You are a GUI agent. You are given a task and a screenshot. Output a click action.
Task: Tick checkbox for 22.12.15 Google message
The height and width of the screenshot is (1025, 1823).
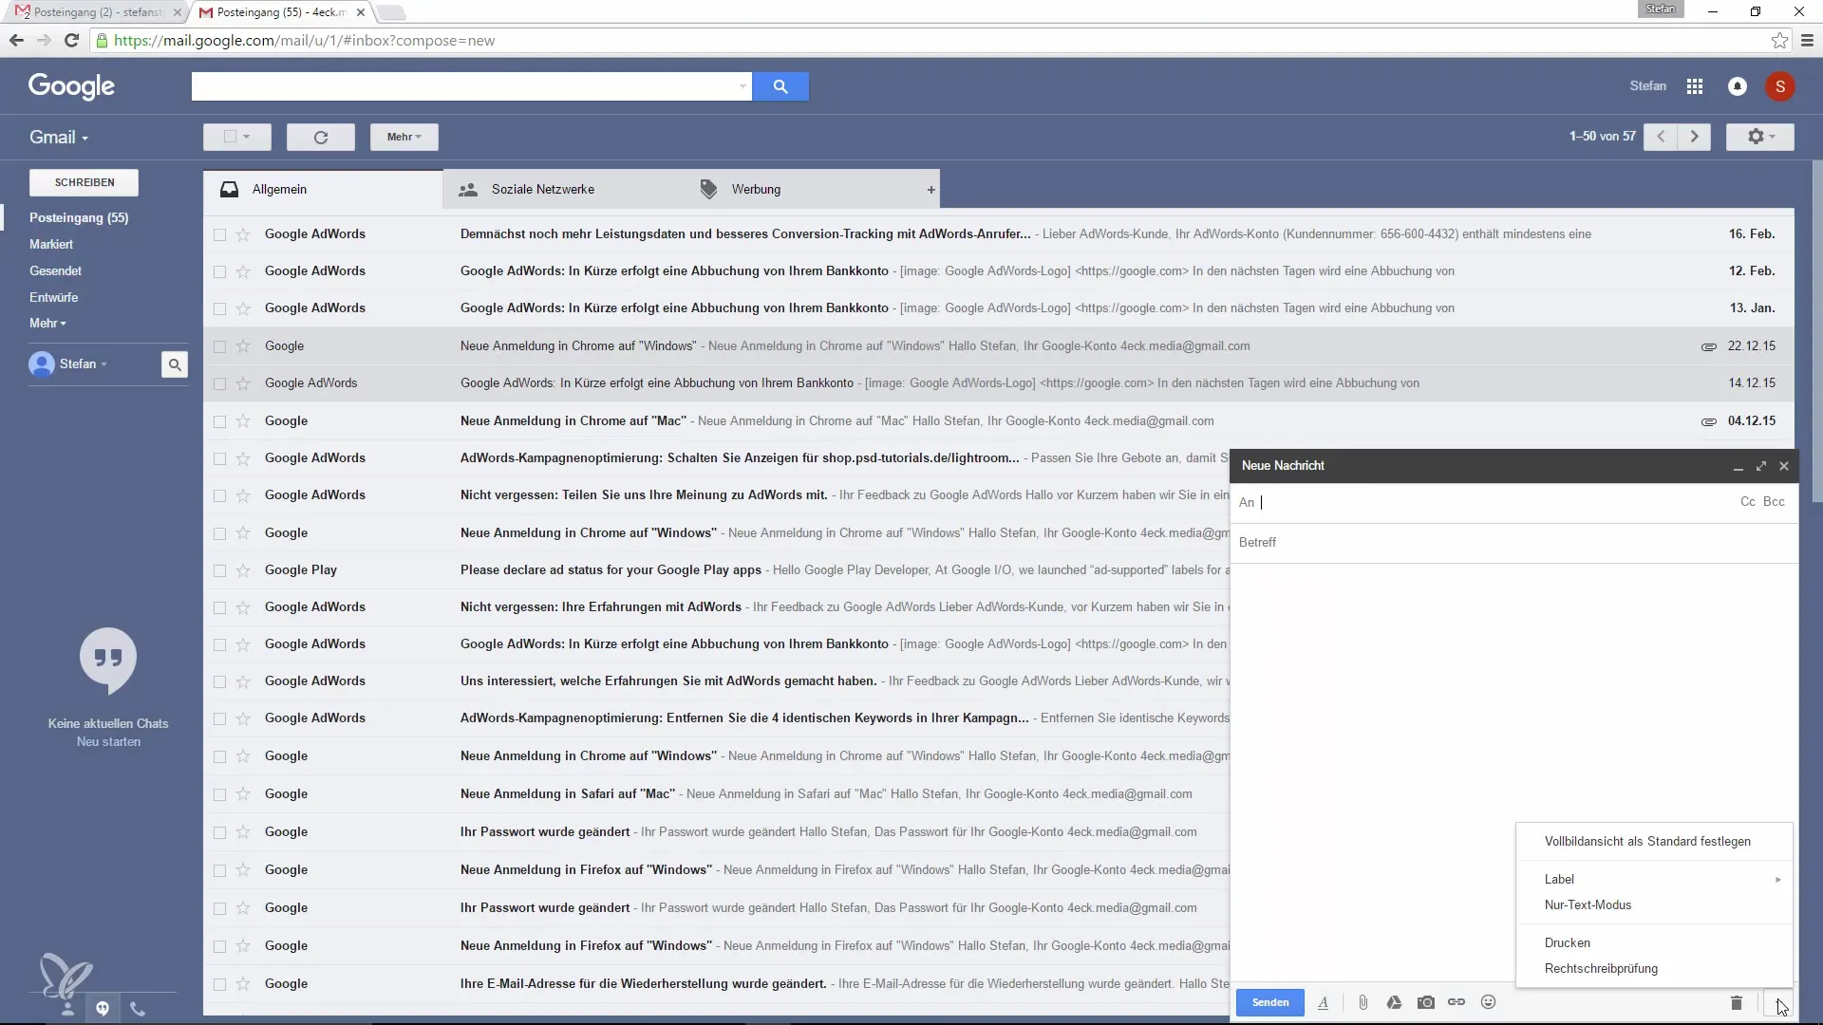(x=219, y=346)
